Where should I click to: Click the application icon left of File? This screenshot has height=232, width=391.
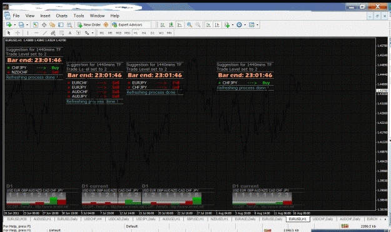(x=8, y=16)
